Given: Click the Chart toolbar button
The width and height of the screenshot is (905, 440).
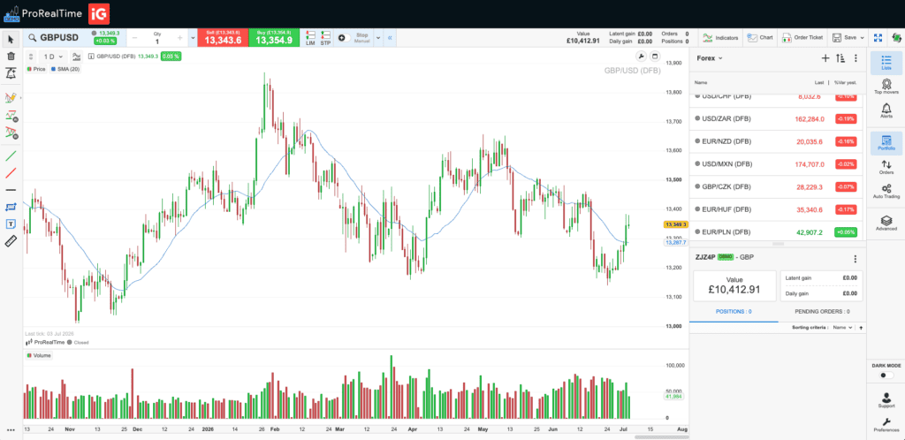Looking at the screenshot, I should pyautogui.click(x=759, y=37).
